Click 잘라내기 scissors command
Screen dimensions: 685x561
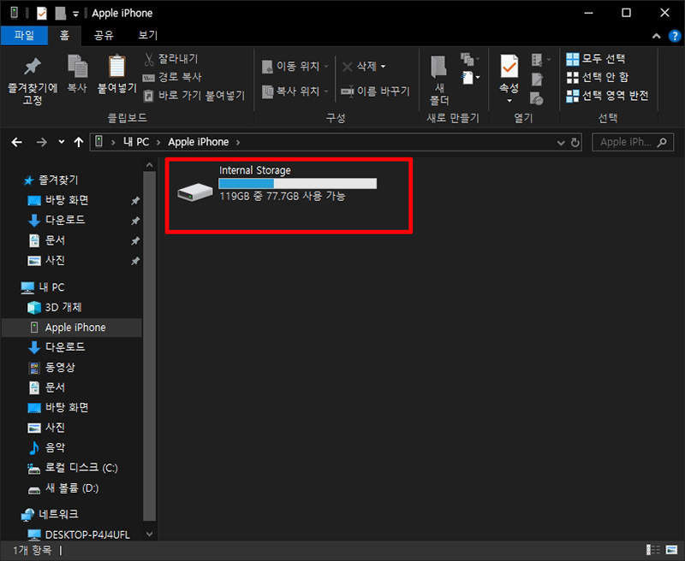point(171,58)
